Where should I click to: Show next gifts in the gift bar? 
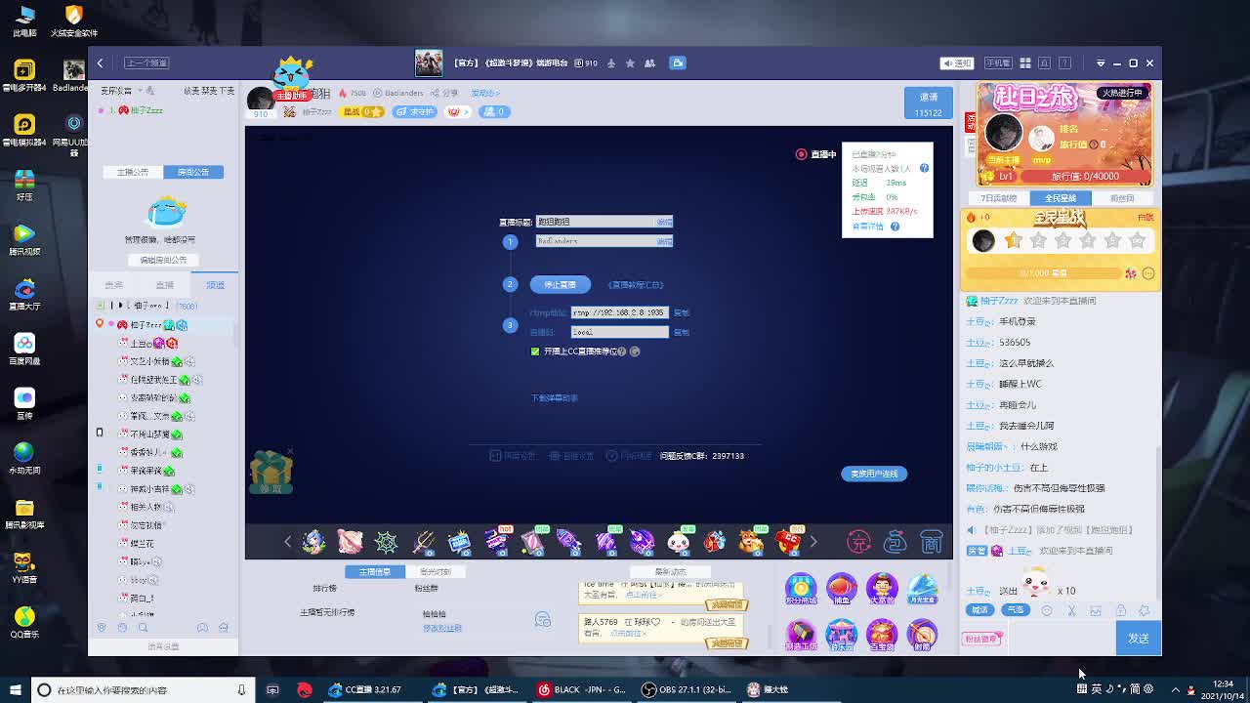tap(812, 542)
